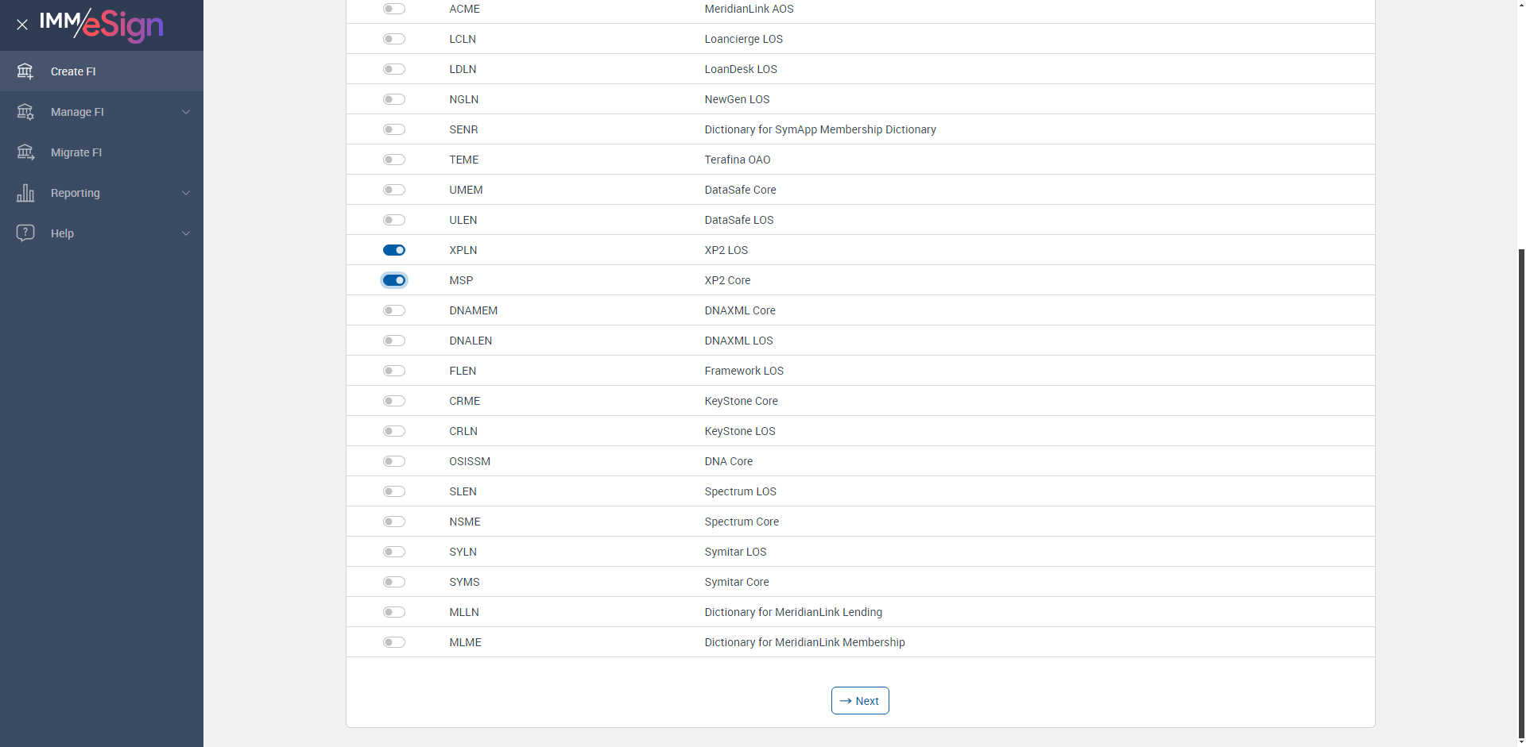Select the XPLN code text
1526x747 pixels.
tap(463, 250)
